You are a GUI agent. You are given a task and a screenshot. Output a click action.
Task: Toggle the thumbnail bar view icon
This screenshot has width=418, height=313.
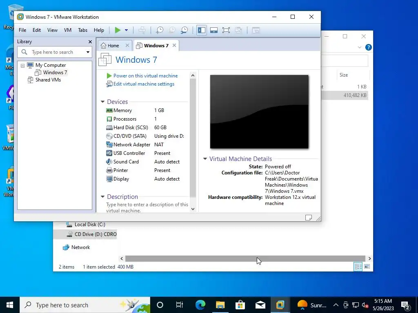(x=214, y=30)
